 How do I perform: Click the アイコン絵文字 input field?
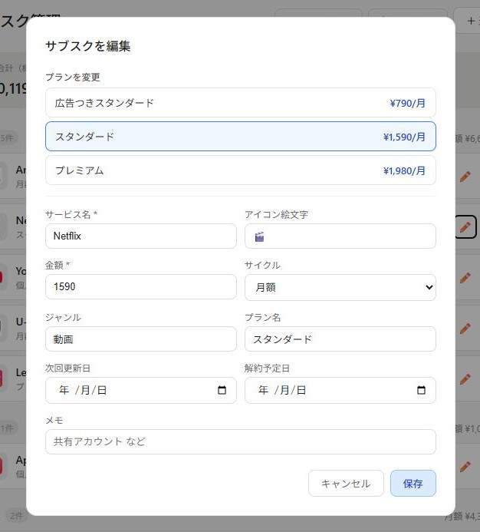[x=340, y=236]
